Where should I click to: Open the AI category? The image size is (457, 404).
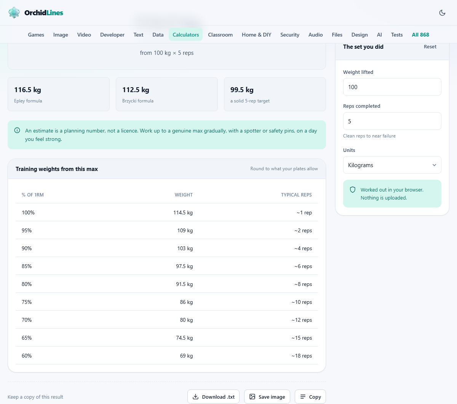379,35
